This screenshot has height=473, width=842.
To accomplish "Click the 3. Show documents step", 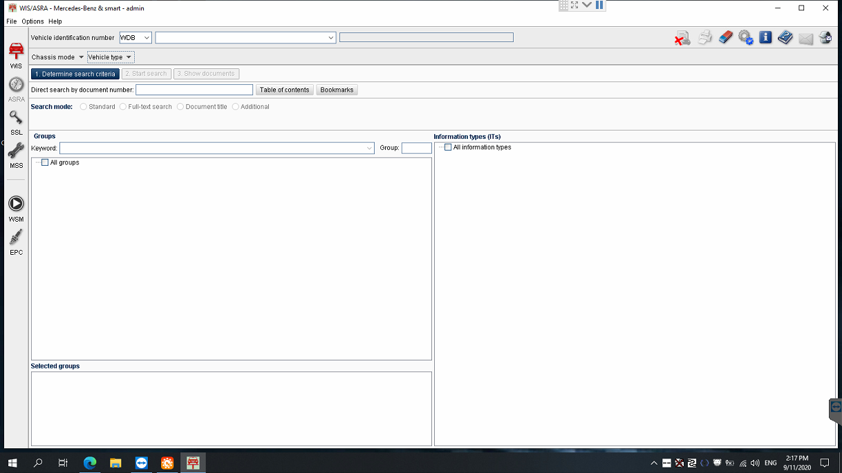I will [206, 74].
